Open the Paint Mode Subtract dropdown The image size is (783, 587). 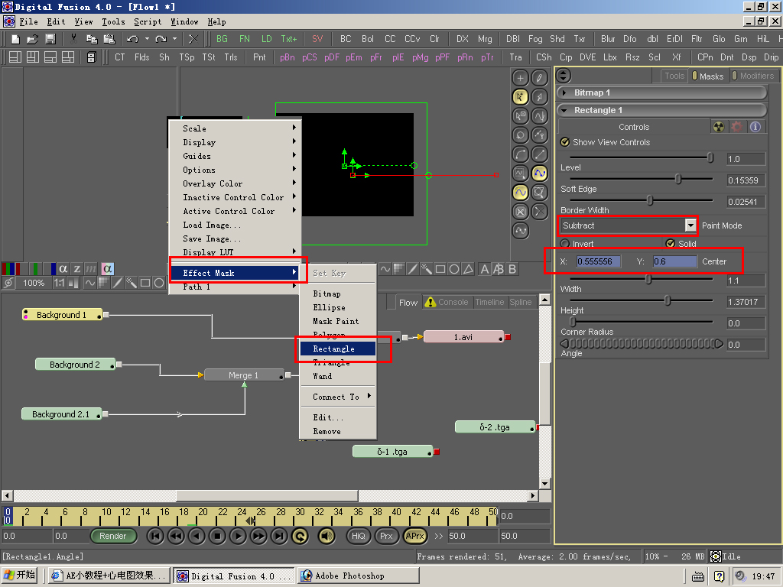tap(690, 225)
